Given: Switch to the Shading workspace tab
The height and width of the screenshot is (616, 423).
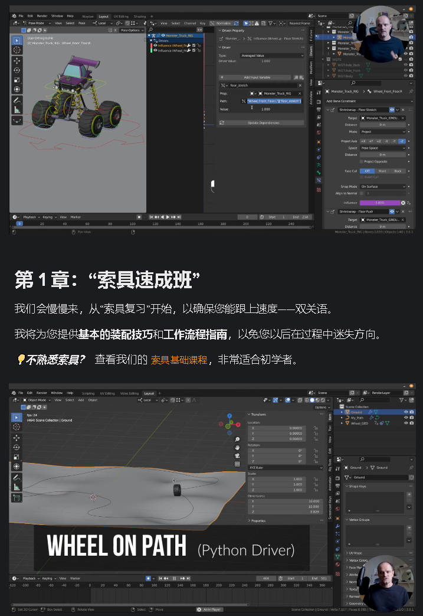Looking at the screenshot, I should point(140,17).
